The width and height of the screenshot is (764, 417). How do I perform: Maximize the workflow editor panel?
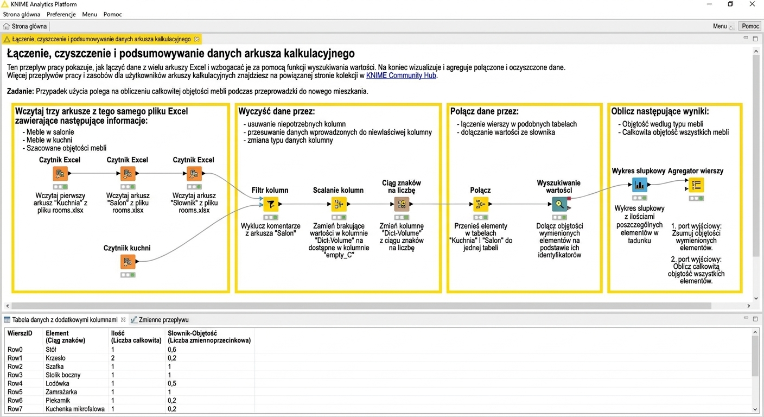coord(755,39)
